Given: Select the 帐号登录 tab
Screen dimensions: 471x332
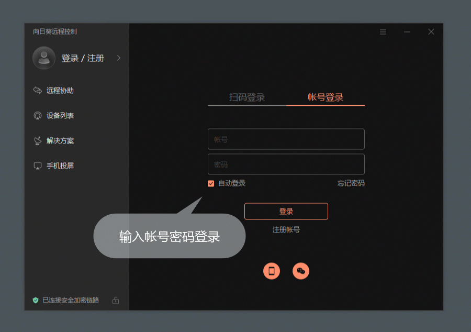Looking at the screenshot, I should point(326,97).
